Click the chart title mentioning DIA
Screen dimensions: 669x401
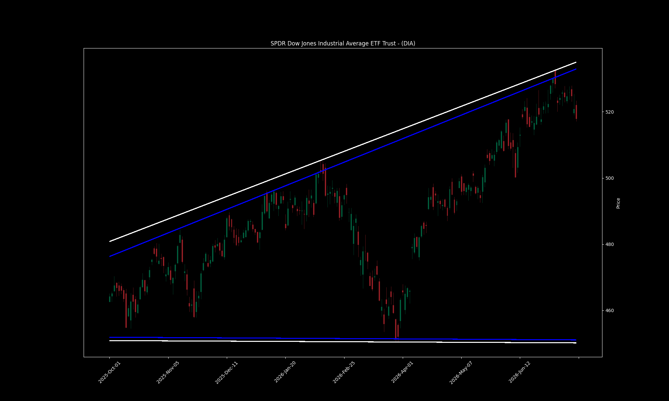tap(343, 43)
